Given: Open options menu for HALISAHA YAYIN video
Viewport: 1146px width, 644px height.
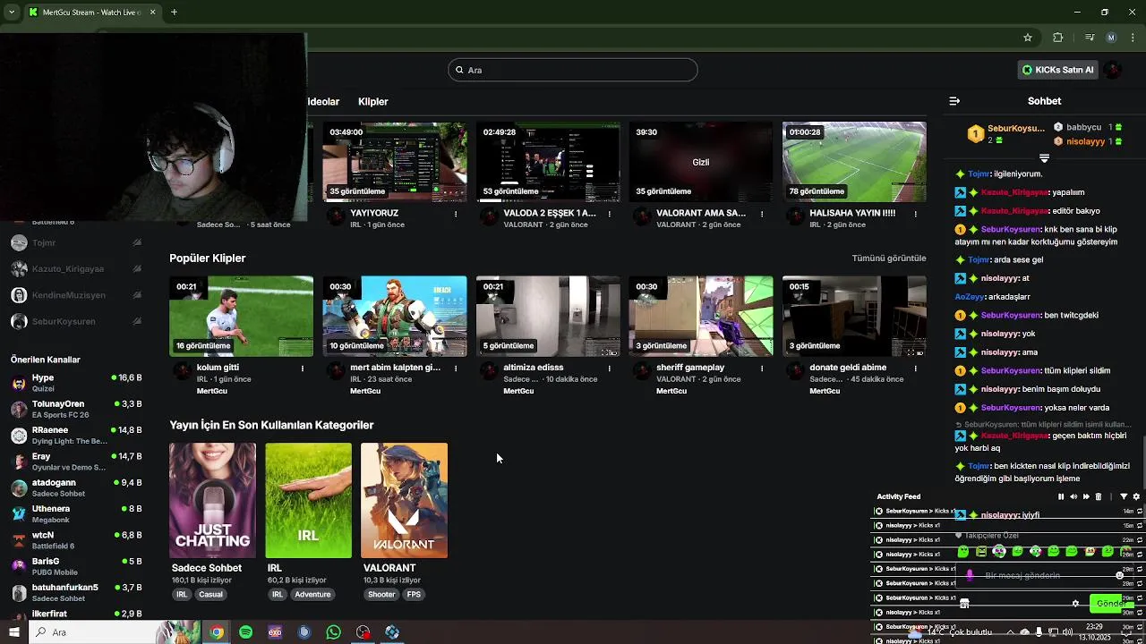Looking at the screenshot, I should click(x=915, y=214).
